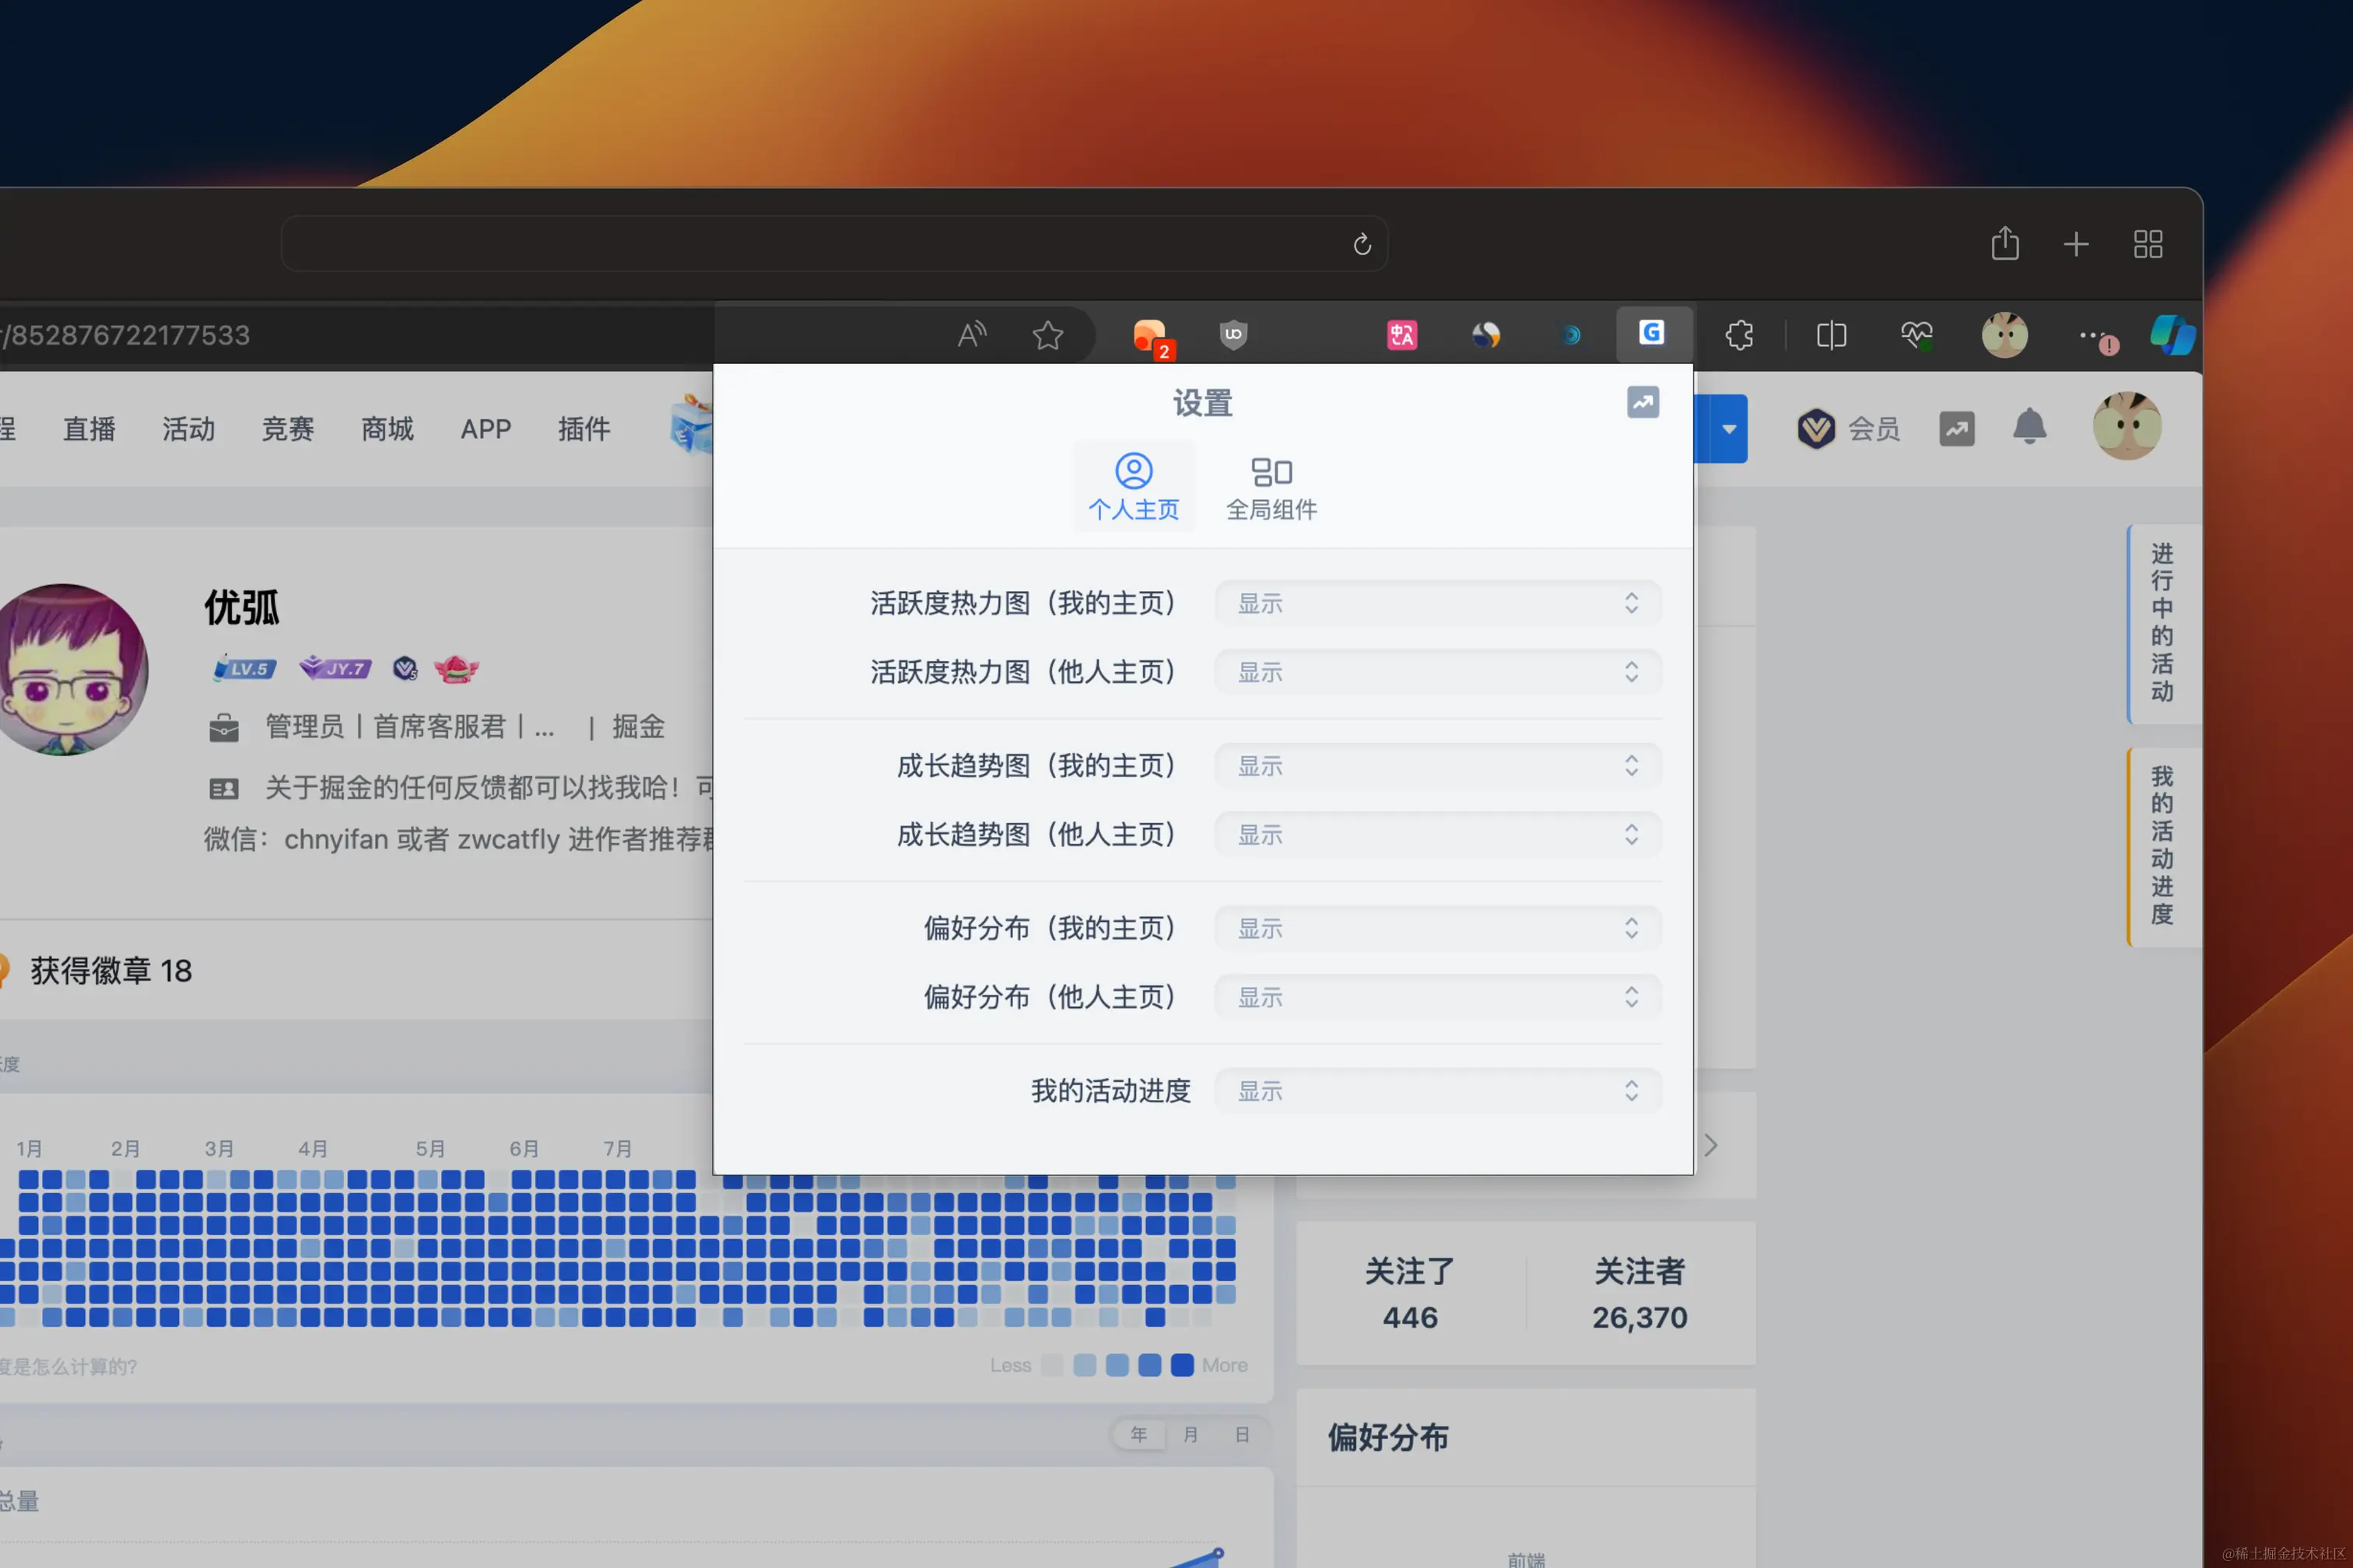Click the 偏好分布 card heading

click(1389, 1438)
